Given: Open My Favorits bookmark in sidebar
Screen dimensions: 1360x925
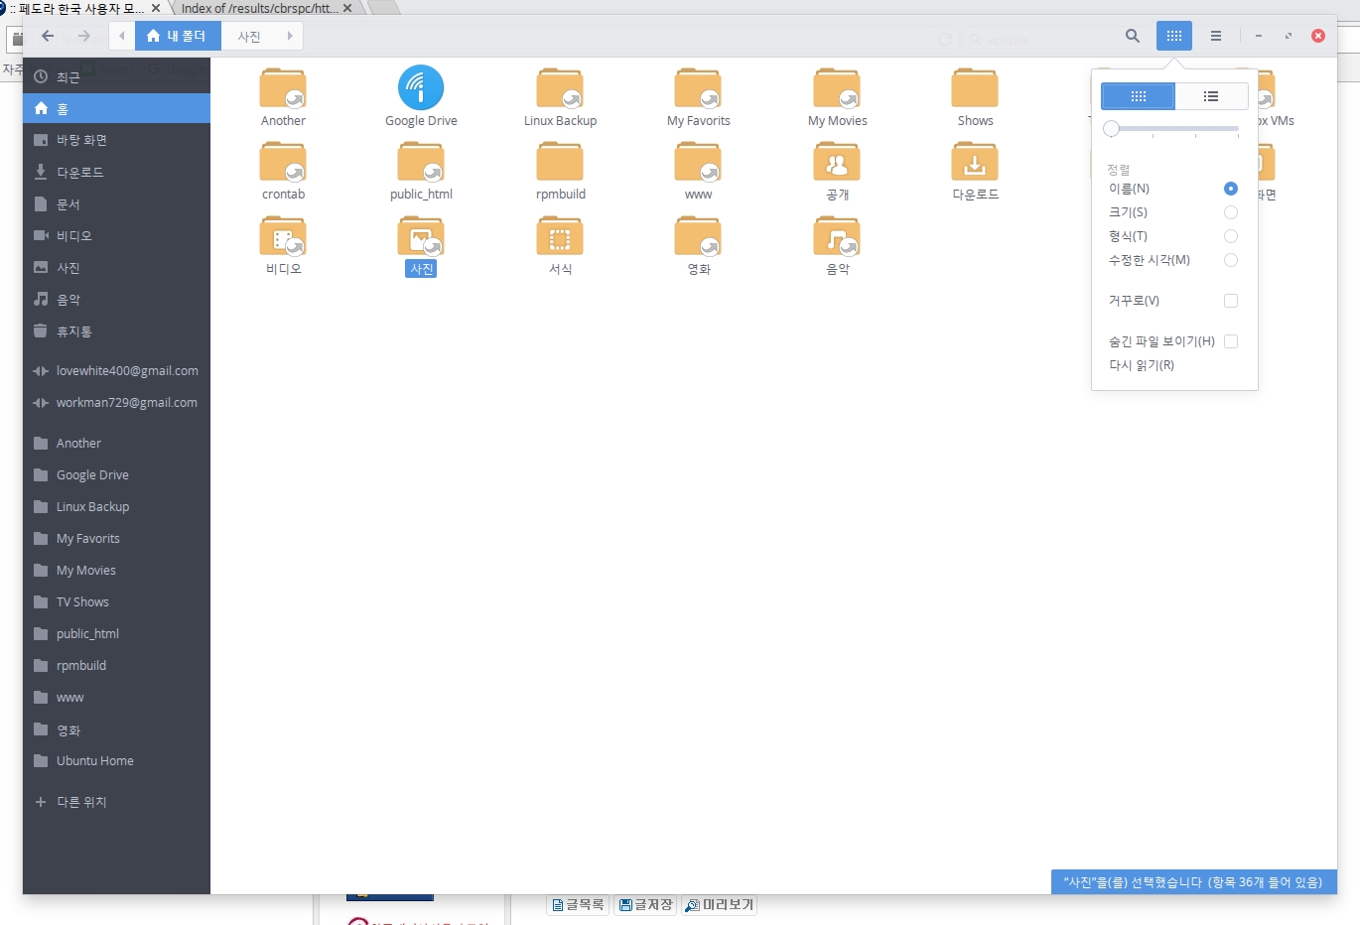Looking at the screenshot, I should coord(116,538).
